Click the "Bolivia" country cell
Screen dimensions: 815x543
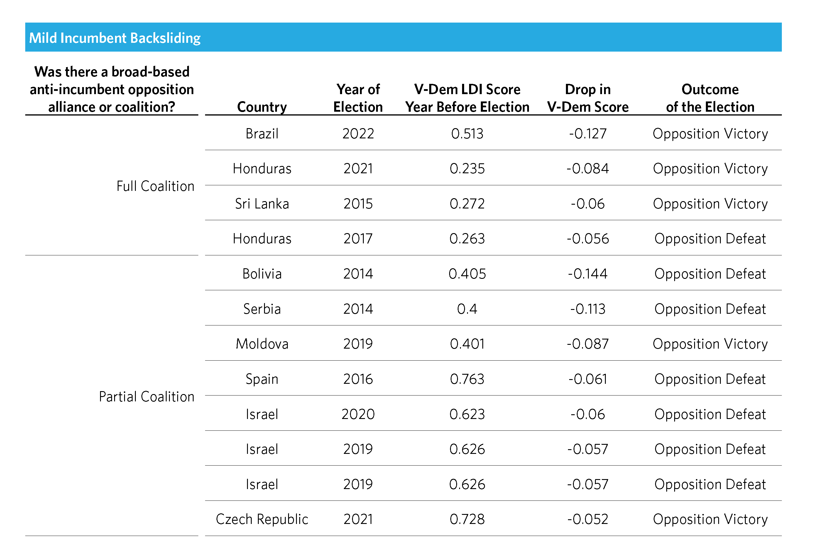click(x=262, y=274)
